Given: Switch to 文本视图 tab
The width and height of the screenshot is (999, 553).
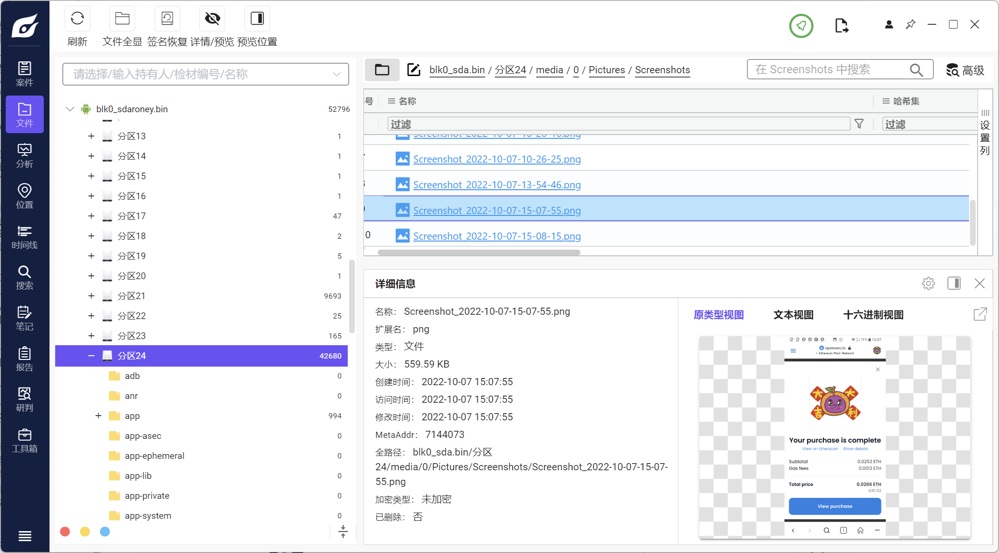Looking at the screenshot, I should 793,315.
